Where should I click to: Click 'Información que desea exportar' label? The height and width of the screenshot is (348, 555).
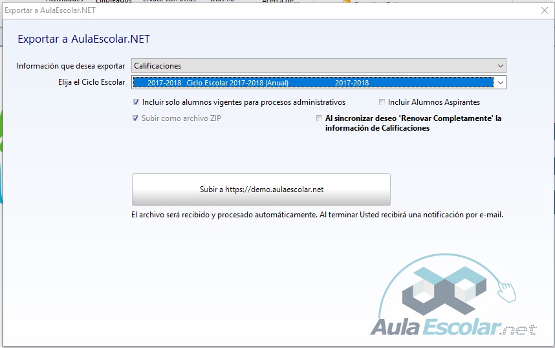point(71,66)
